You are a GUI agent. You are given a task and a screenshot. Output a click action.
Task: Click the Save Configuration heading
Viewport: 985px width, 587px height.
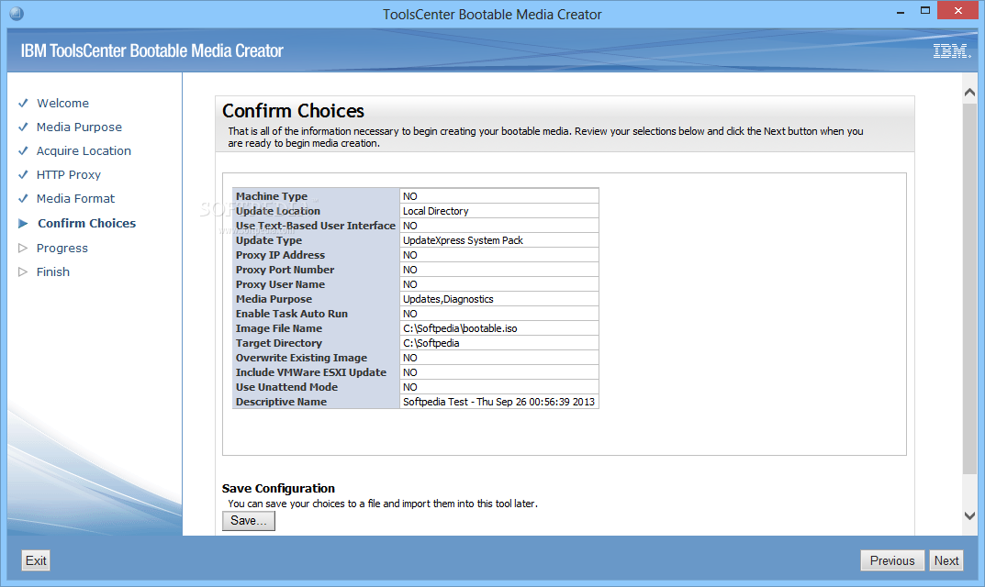pos(278,489)
